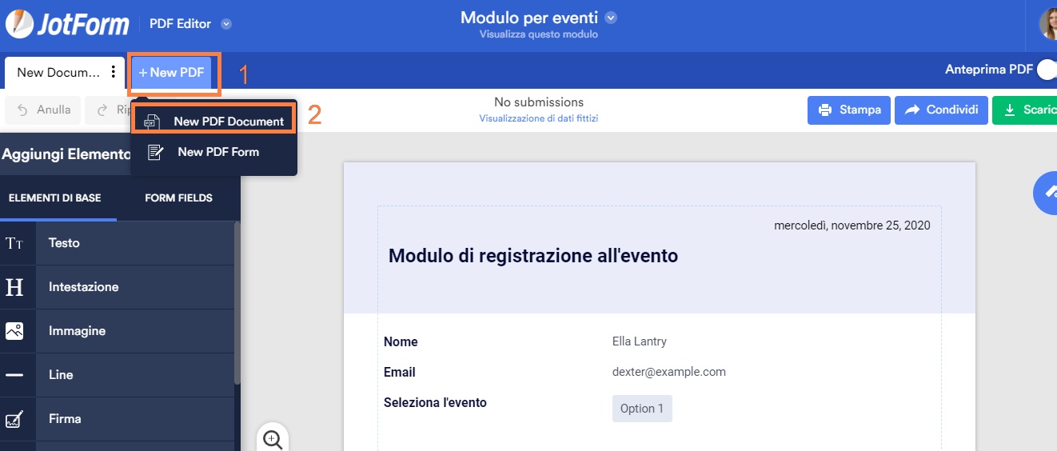
Task: Open the Visualizzazione di dati fittizi link
Action: pos(539,118)
